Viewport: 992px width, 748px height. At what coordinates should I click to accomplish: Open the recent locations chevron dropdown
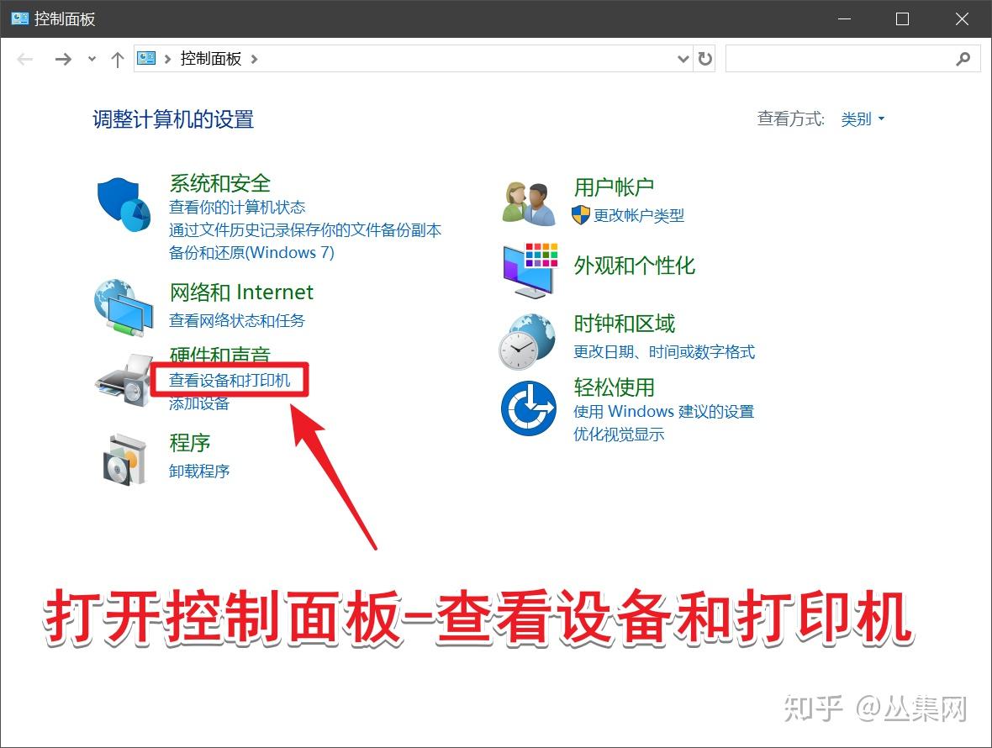coord(91,59)
